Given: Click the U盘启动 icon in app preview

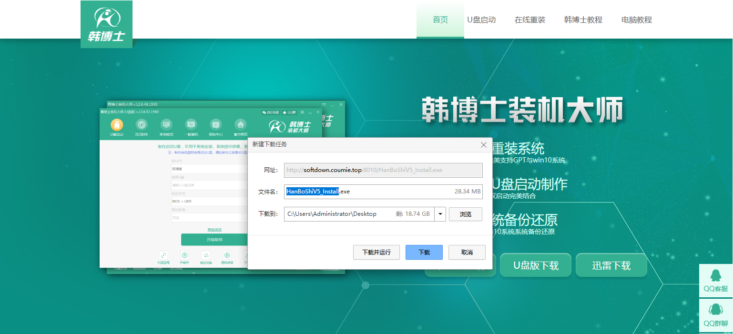Looking at the screenshot, I should pyautogui.click(x=117, y=125).
